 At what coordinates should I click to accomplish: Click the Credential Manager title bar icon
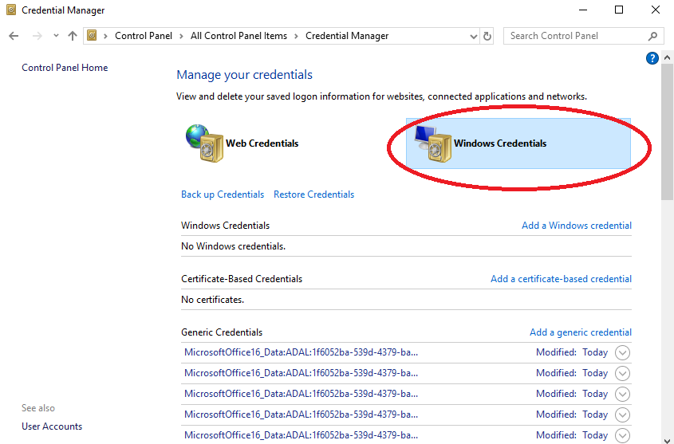coord(10,10)
